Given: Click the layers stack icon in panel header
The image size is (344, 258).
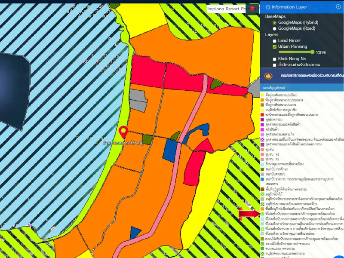Looking at the screenshot, I should (268, 7).
